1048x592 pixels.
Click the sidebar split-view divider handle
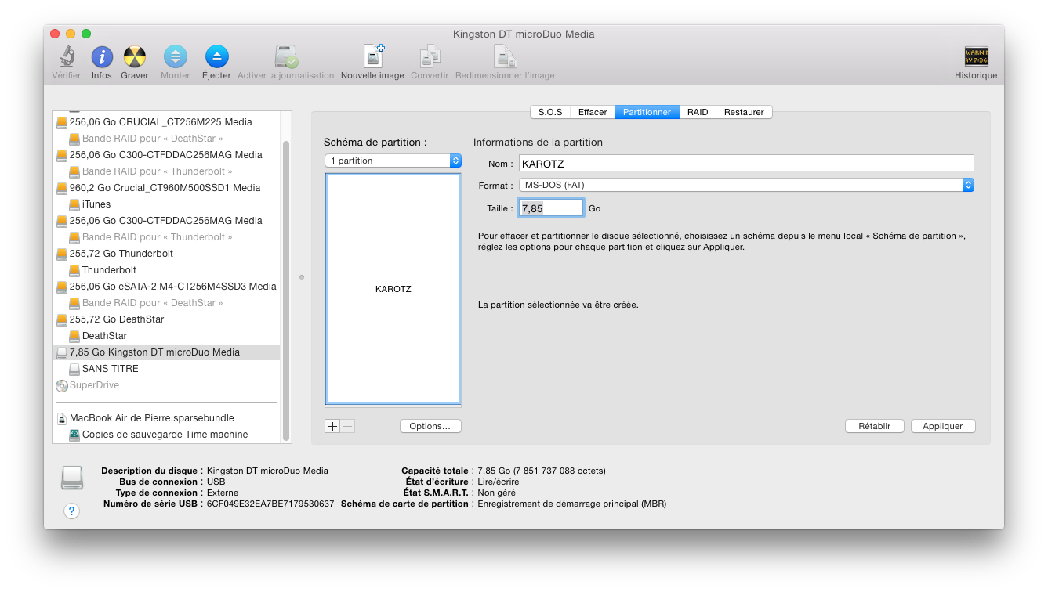302,276
